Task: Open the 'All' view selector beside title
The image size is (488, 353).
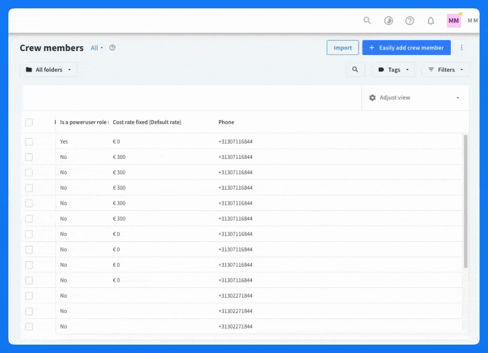Action: coord(97,48)
